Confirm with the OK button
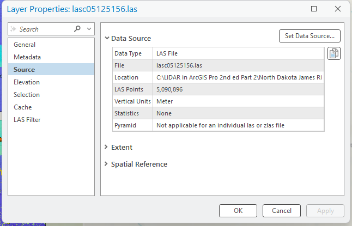The width and height of the screenshot is (352, 226). click(238, 211)
